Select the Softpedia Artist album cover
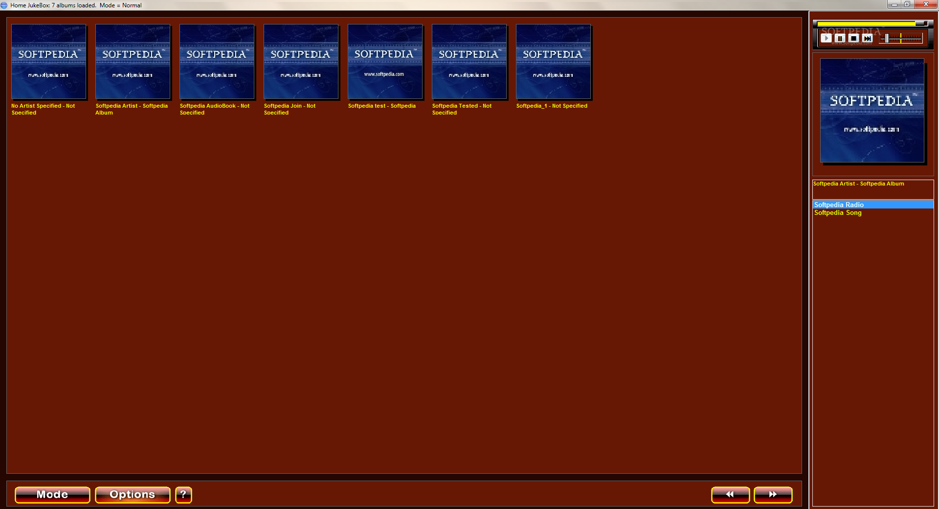Screen dimensions: 939x509 (133, 62)
